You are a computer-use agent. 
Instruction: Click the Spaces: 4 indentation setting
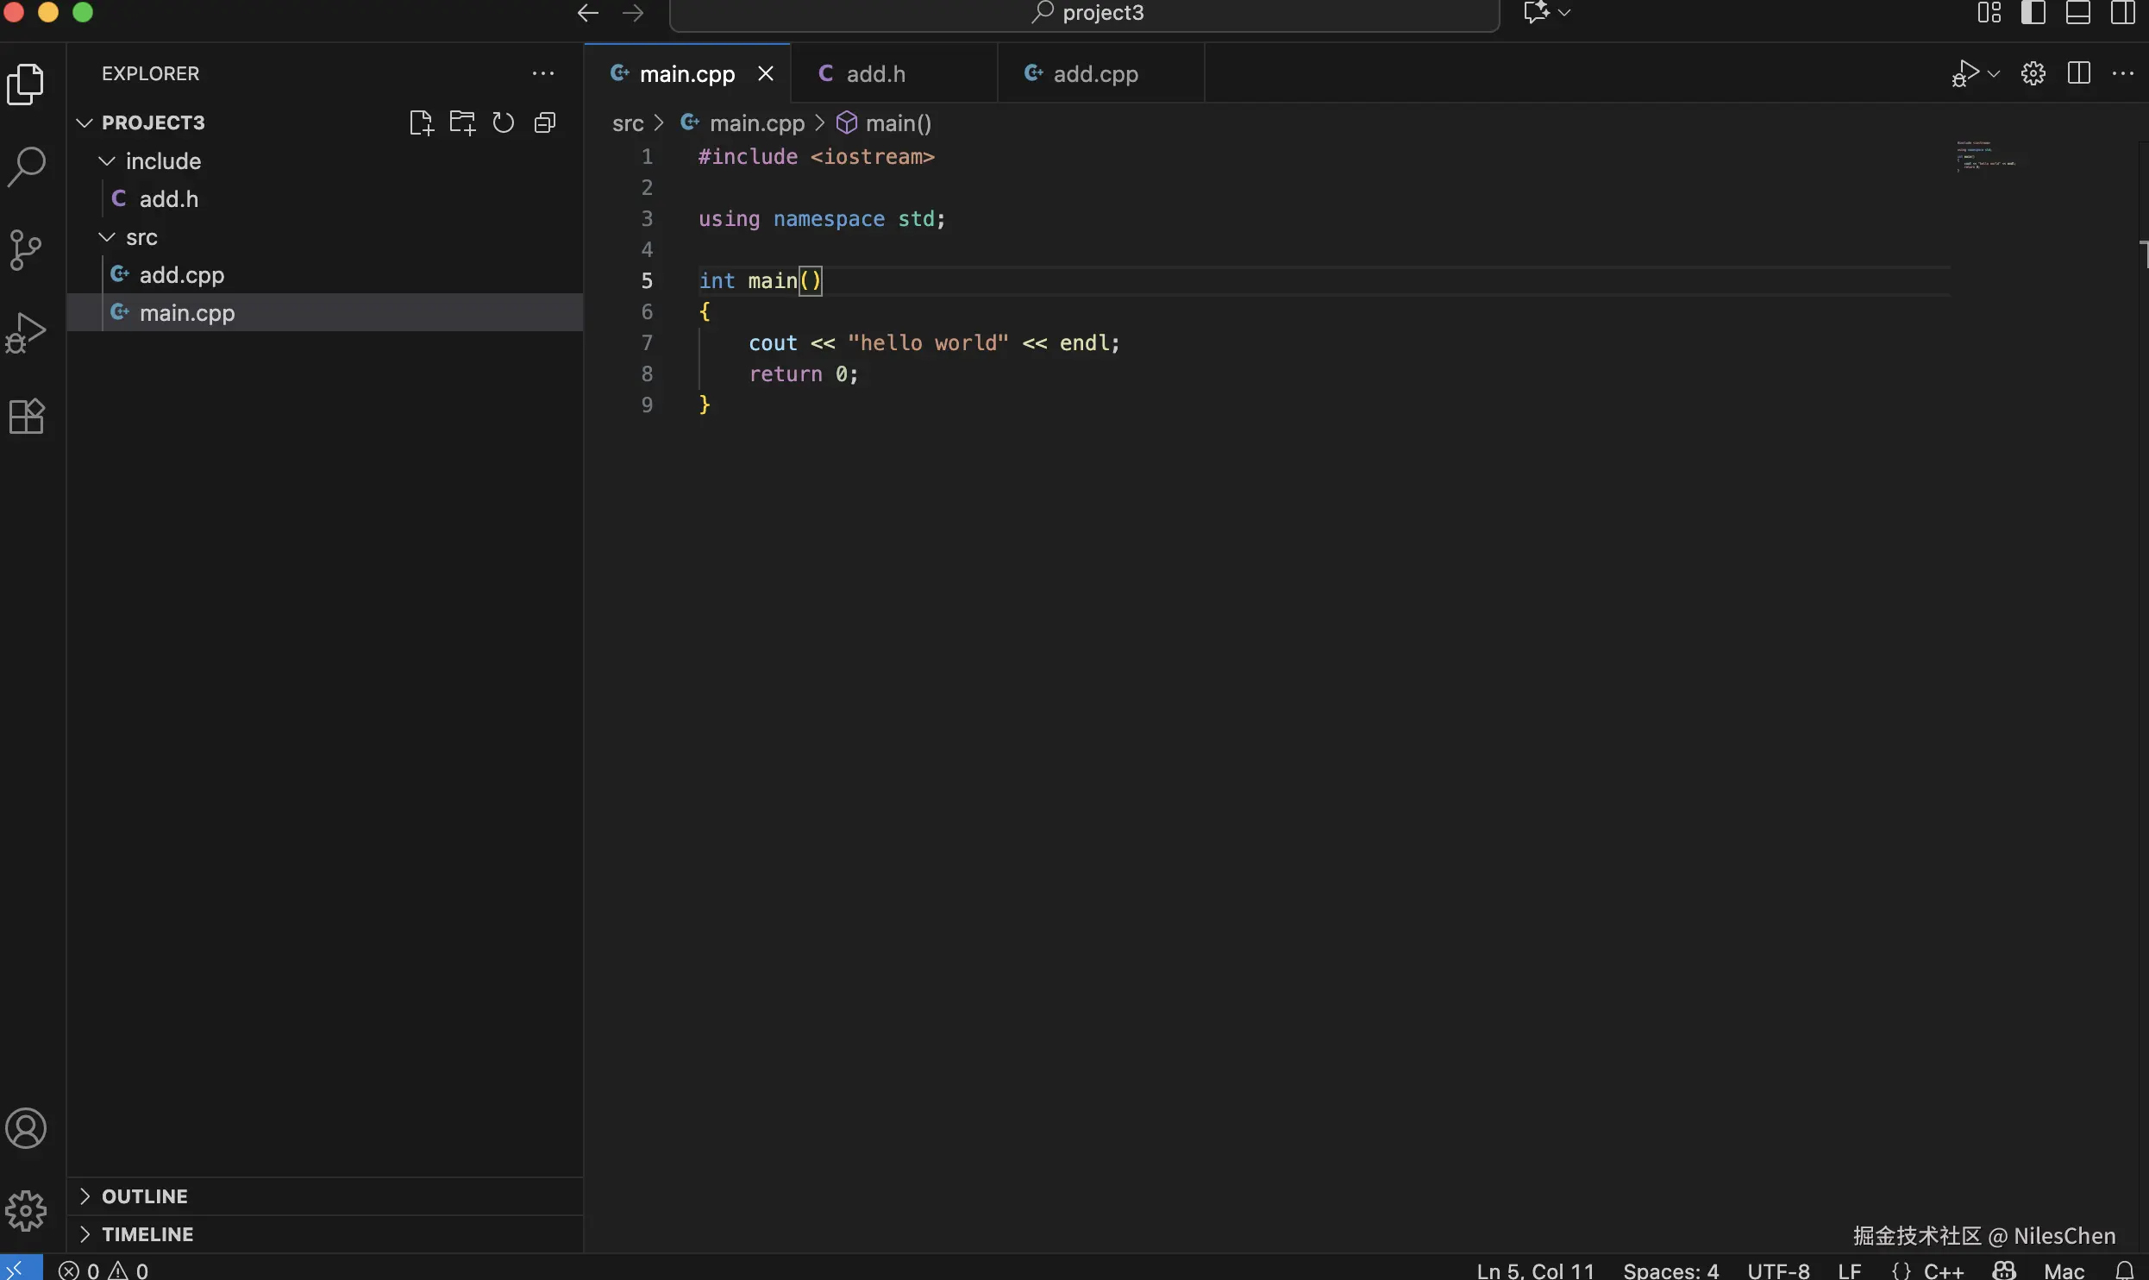1670,1270
